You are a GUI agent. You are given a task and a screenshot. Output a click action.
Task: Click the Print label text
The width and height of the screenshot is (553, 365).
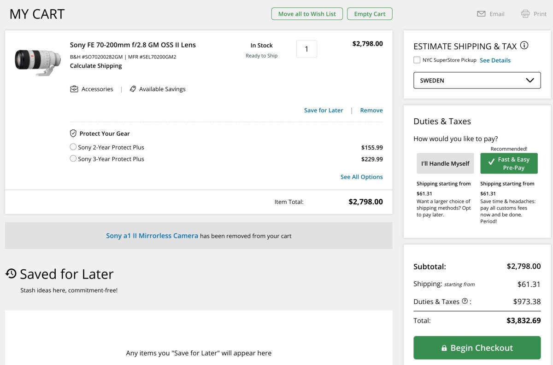[x=540, y=14]
